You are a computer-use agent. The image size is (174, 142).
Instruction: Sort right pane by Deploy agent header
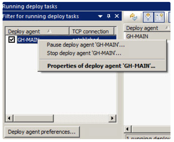[147, 28]
